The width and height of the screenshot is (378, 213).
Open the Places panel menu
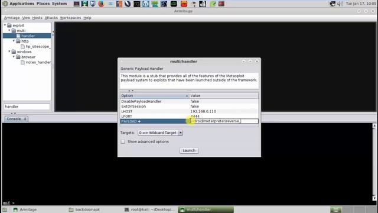pyautogui.click(x=43, y=4)
